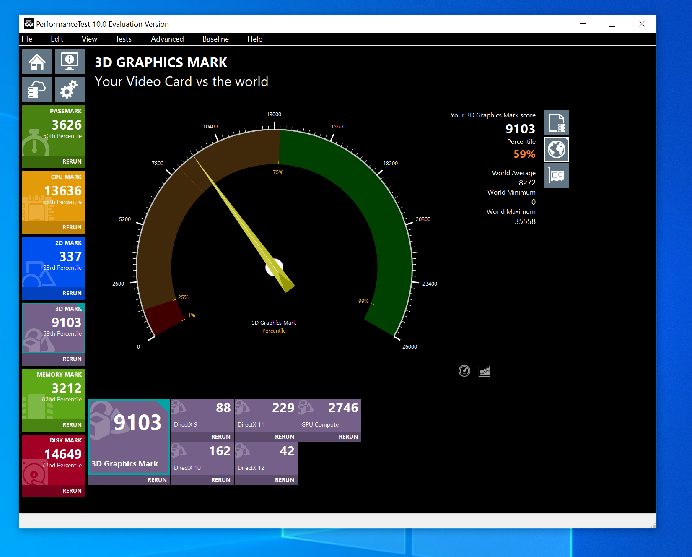
Task: Click the 13000 gauge scale label
Action: (x=274, y=115)
